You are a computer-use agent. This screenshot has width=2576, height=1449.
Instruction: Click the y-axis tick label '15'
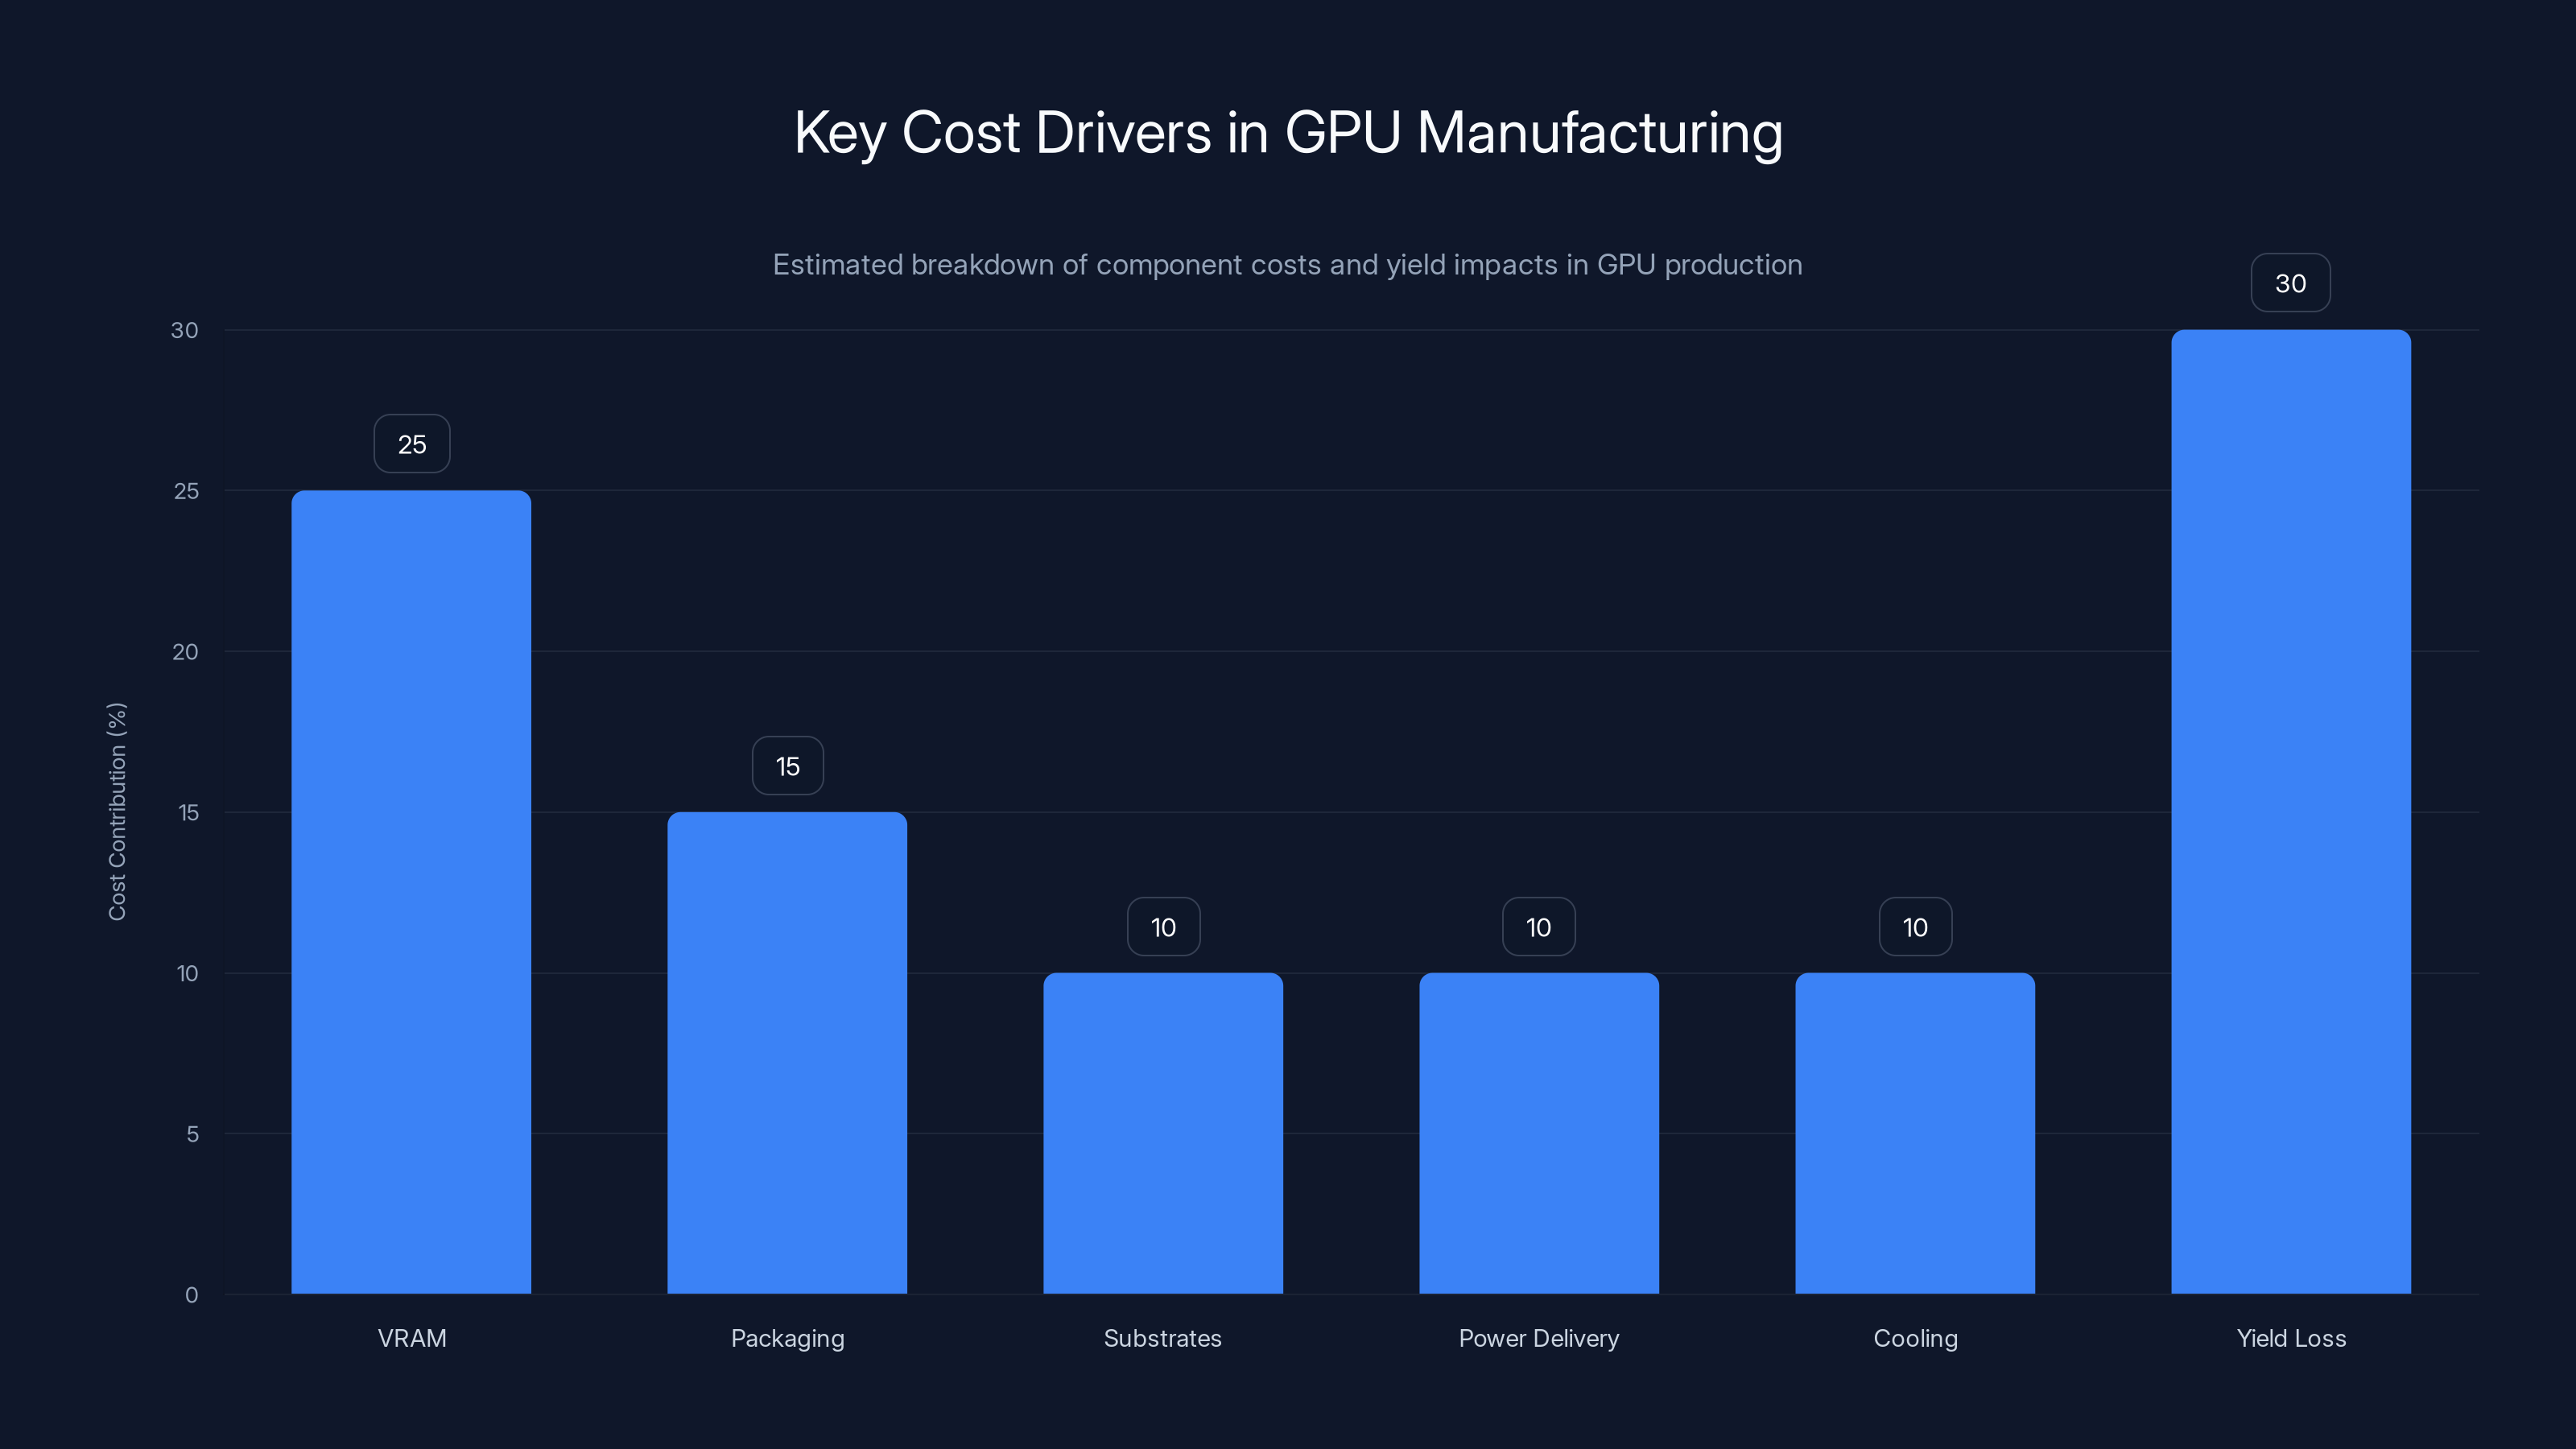[x=188, y=813]
